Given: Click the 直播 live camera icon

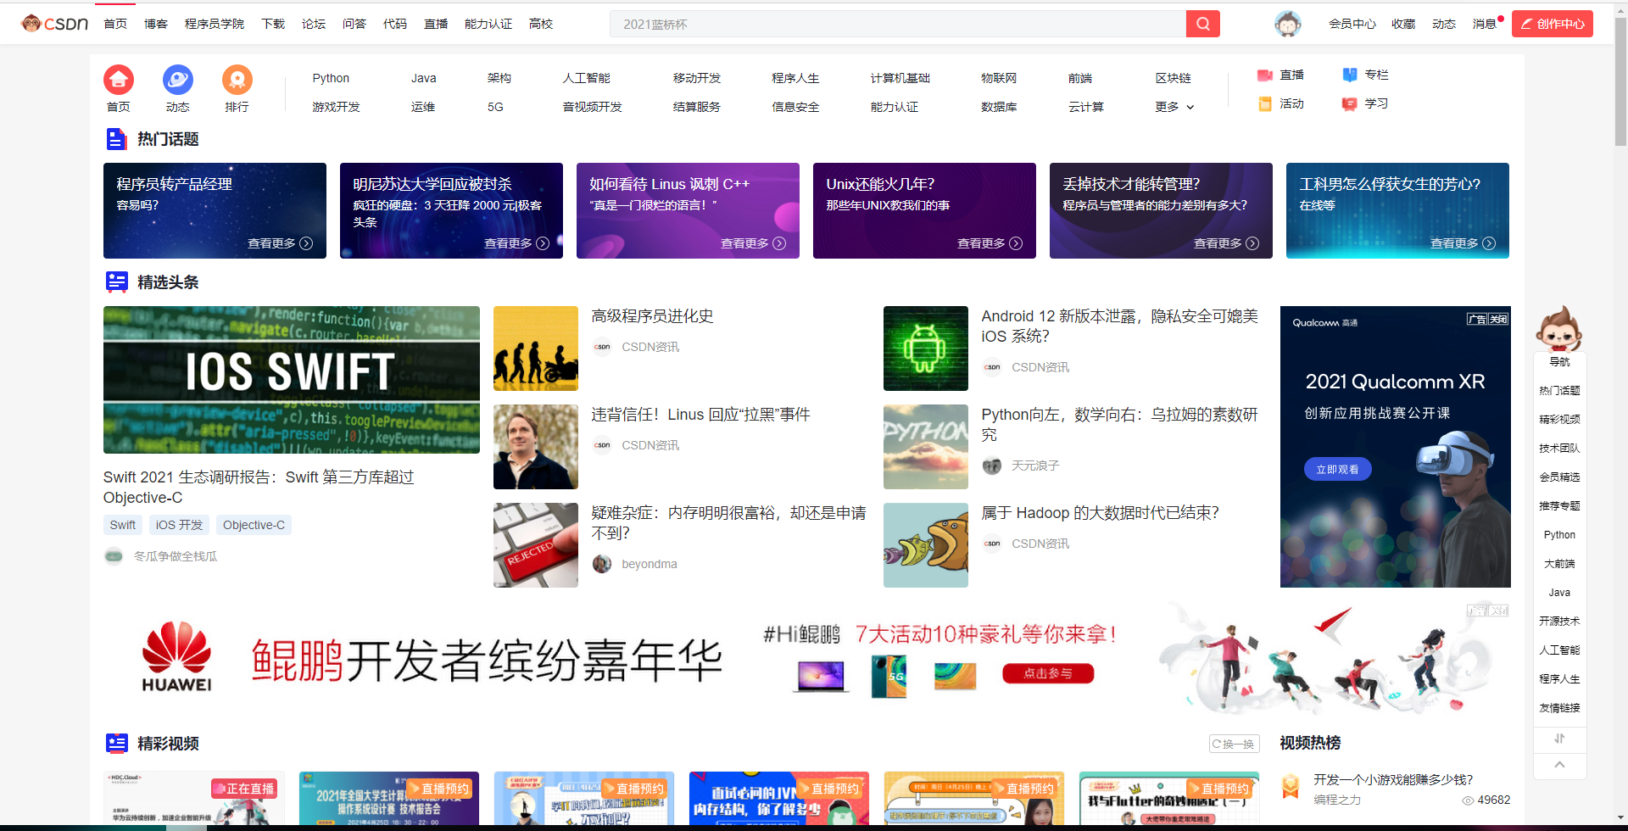Looking at the screenshot, I should 1265,75.
